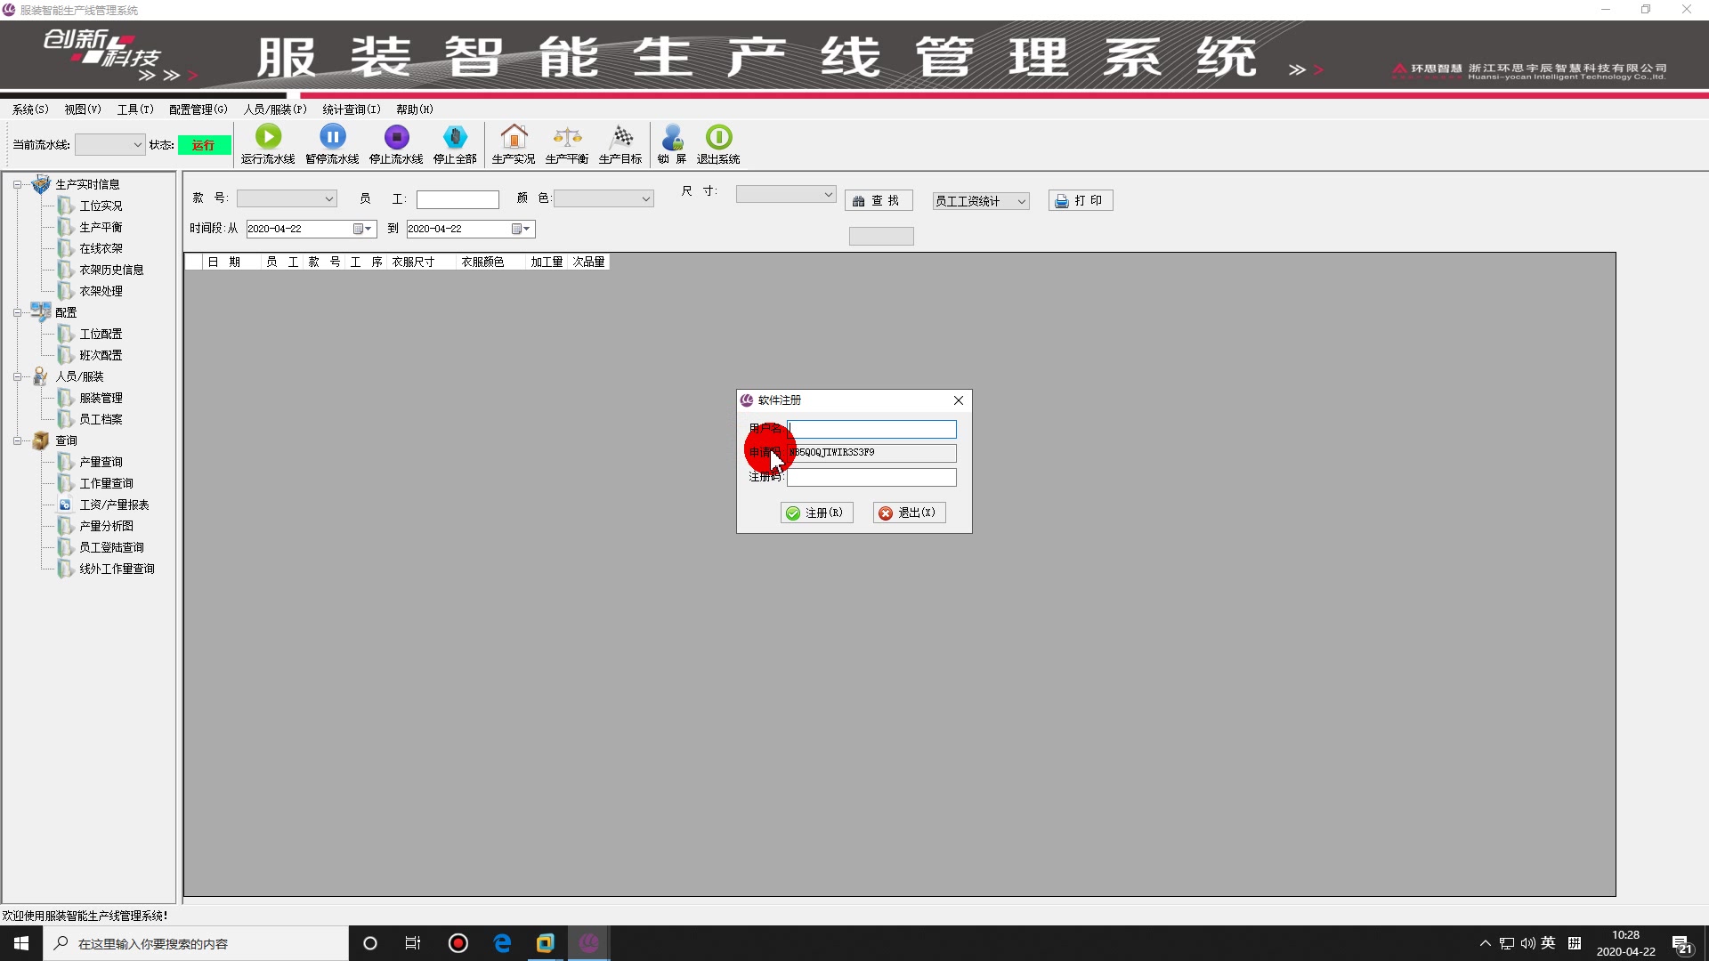Focus the 注册码 input field
Screen dimensions: 1709x961
pyautogui.click(x=871, y=477)
